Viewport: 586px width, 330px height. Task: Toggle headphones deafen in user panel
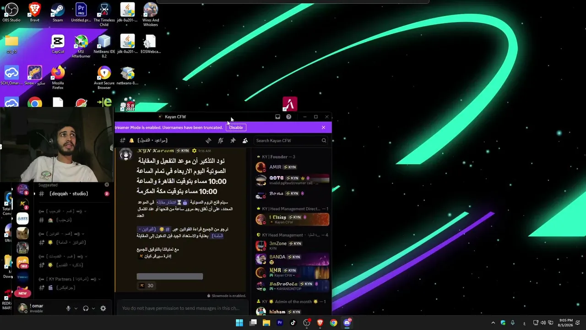coord(86,308)
